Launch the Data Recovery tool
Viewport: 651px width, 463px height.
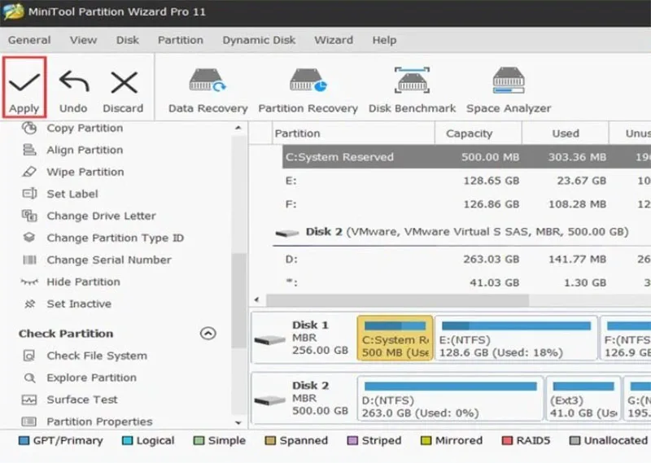pyautogui.click(x=208, y=91)
